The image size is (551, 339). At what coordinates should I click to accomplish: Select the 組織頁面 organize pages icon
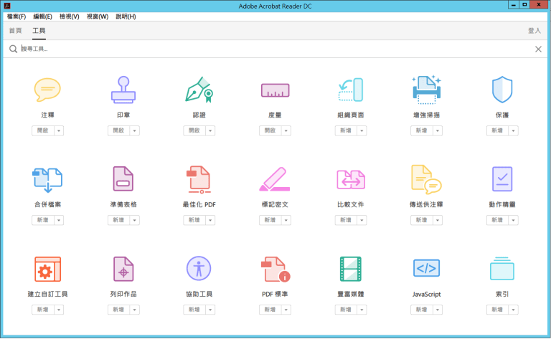pyautogui.click(x=351, y=90)
